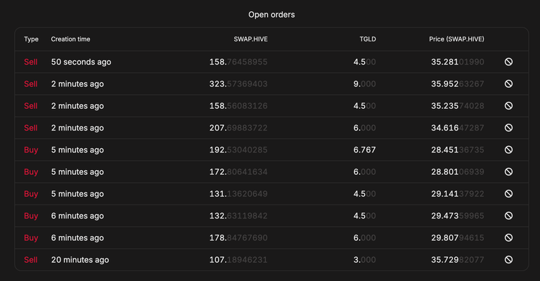Click the Creation time column header

tap(70, 39)
